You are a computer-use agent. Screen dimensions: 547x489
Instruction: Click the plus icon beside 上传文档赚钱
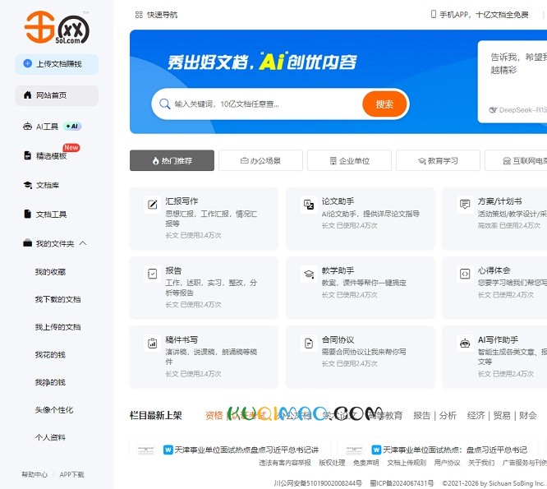click(28, 63)
